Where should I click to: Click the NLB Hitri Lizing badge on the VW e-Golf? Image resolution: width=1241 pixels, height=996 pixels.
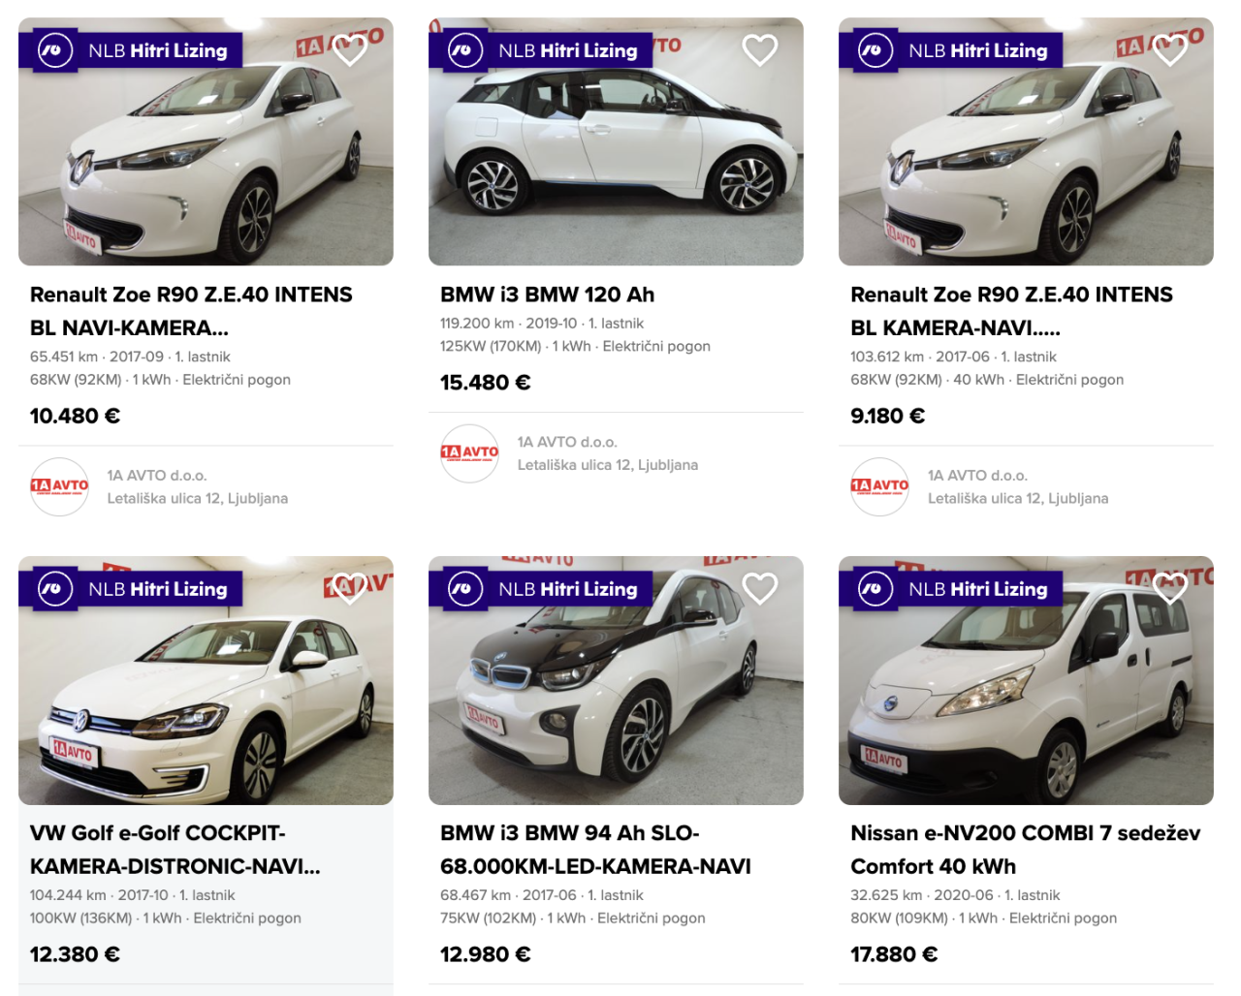(132, 589)
